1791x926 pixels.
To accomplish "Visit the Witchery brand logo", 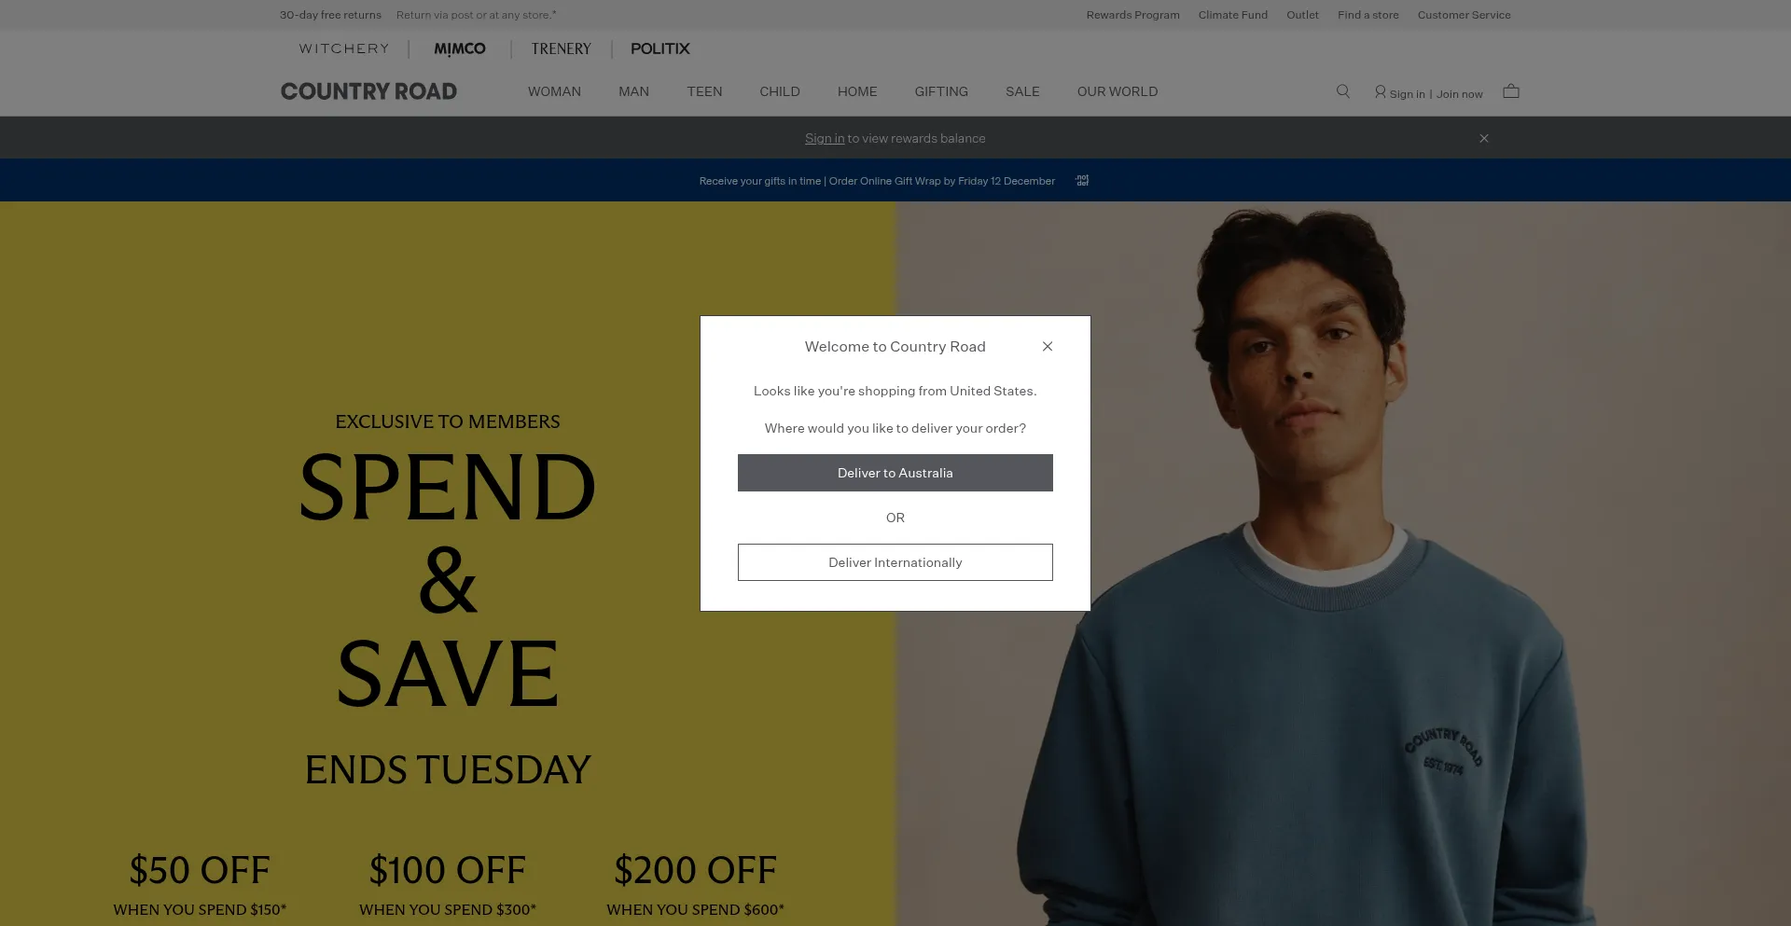I will [x=344, y=48].
